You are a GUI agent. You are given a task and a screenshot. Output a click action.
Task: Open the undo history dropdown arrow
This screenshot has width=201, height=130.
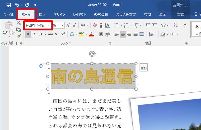pyautogui.click(x=21, y=5)
